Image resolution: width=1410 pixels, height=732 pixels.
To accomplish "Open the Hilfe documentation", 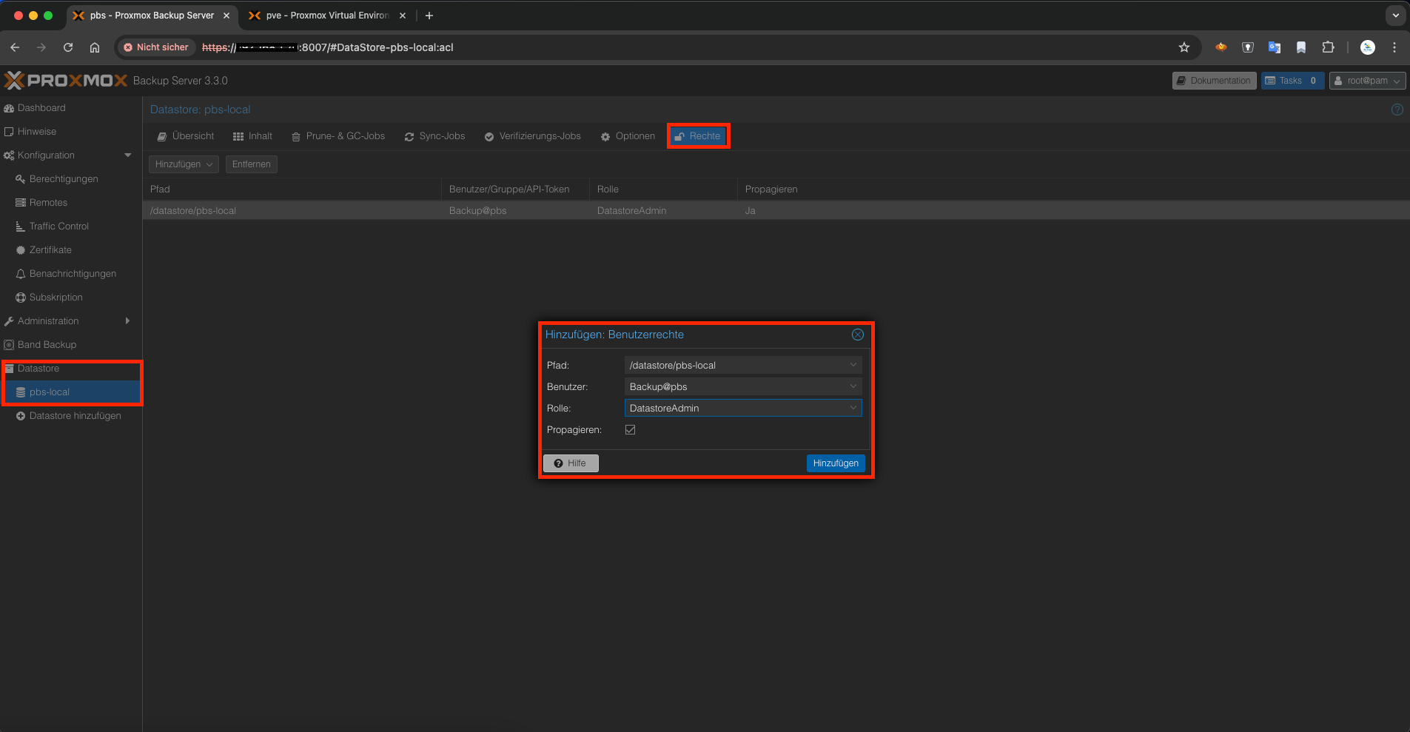I will pos(570,463).
